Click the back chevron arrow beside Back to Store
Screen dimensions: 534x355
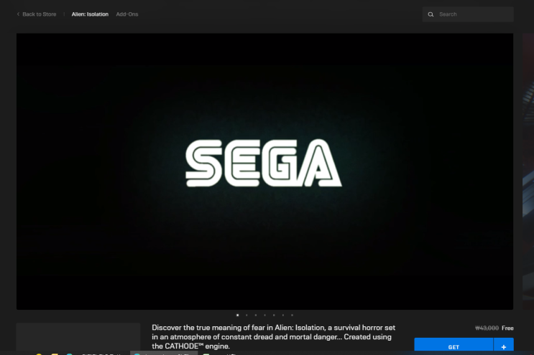click(x=18, y=14)
